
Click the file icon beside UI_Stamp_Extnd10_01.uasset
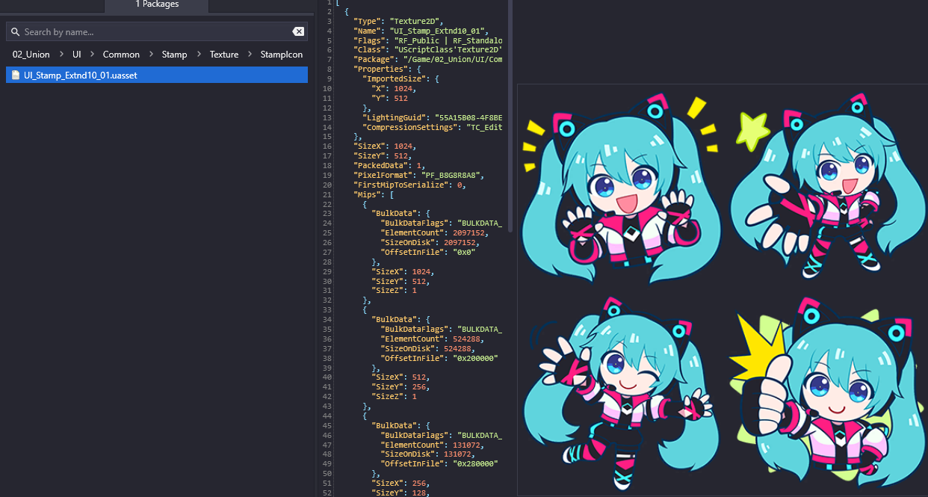click(x=16, y=75)
